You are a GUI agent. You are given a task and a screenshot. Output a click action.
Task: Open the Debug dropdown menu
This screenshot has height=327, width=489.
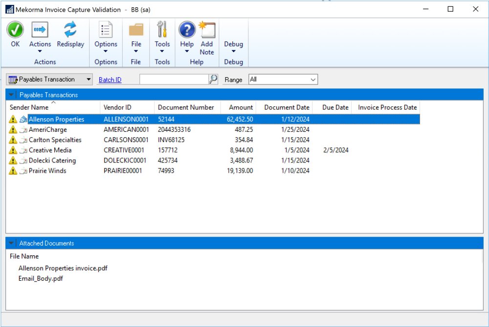[233, 47]
